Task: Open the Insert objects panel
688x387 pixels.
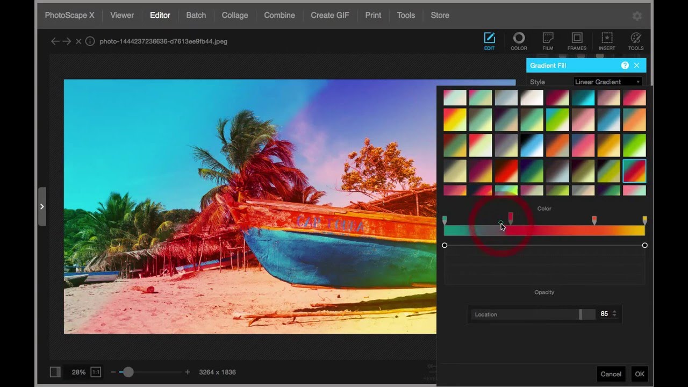Action: [x=607, y=41]
